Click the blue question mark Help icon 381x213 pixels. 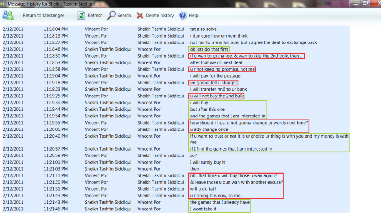183,16
